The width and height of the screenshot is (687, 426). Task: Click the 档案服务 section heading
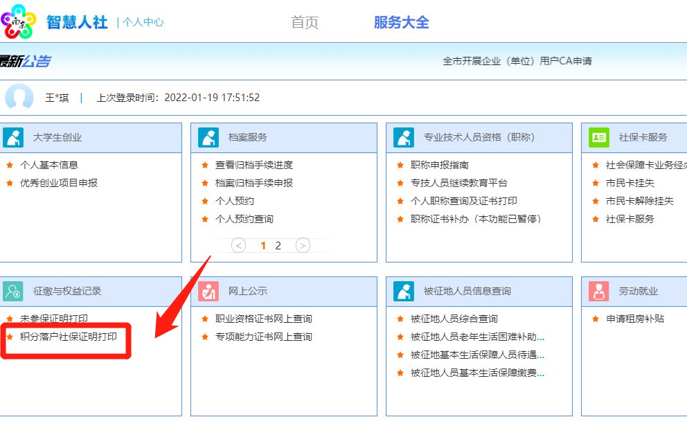247,137
